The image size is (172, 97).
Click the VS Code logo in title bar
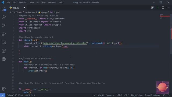click(3, 2)
